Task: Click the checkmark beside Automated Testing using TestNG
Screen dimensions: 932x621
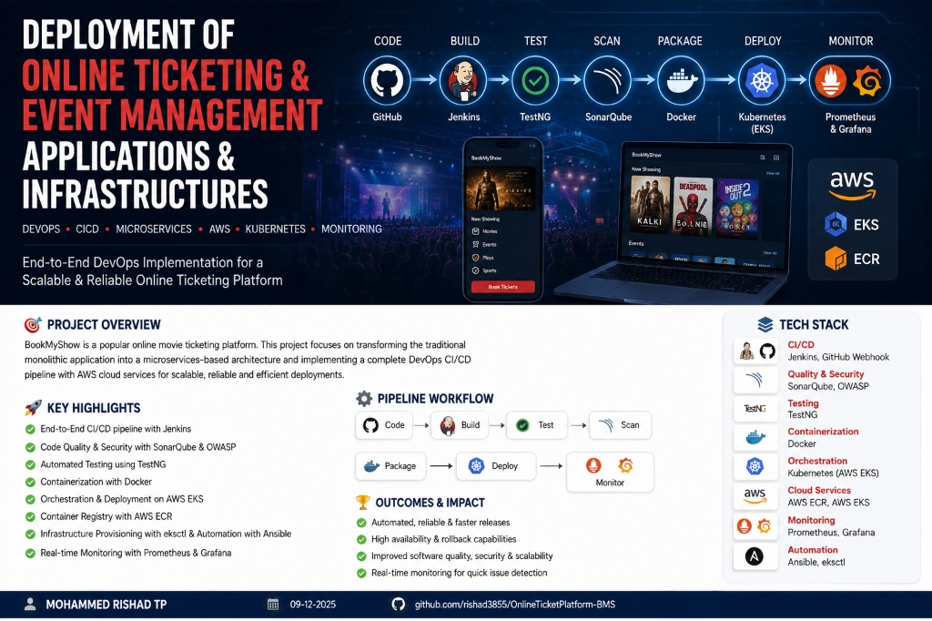Action: [x=30, y=464]
